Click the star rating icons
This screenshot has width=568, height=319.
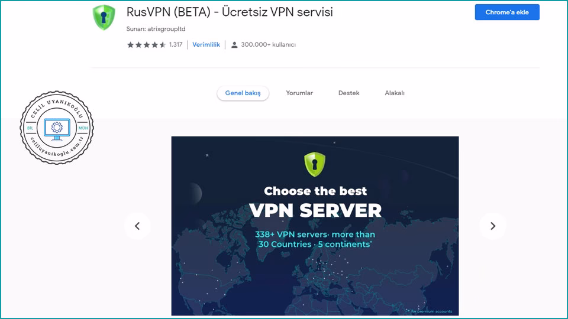(x=146, y=45)
